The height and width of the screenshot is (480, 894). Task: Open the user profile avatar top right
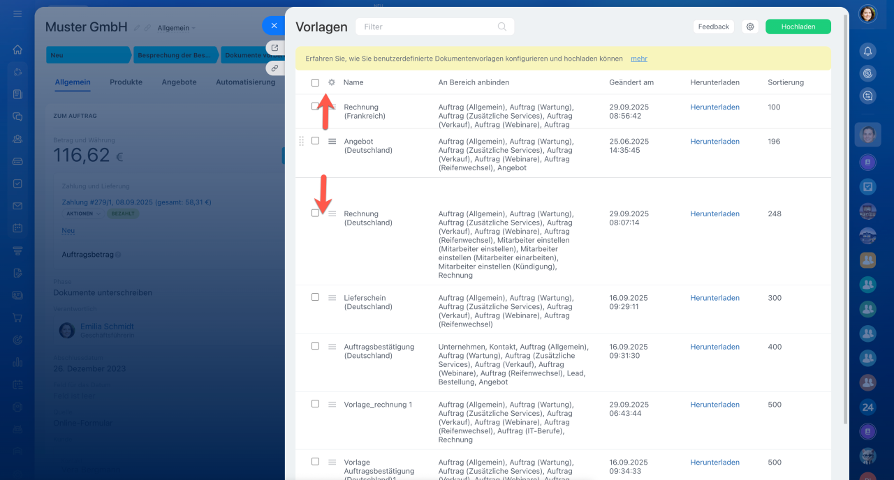pos(867,14)
